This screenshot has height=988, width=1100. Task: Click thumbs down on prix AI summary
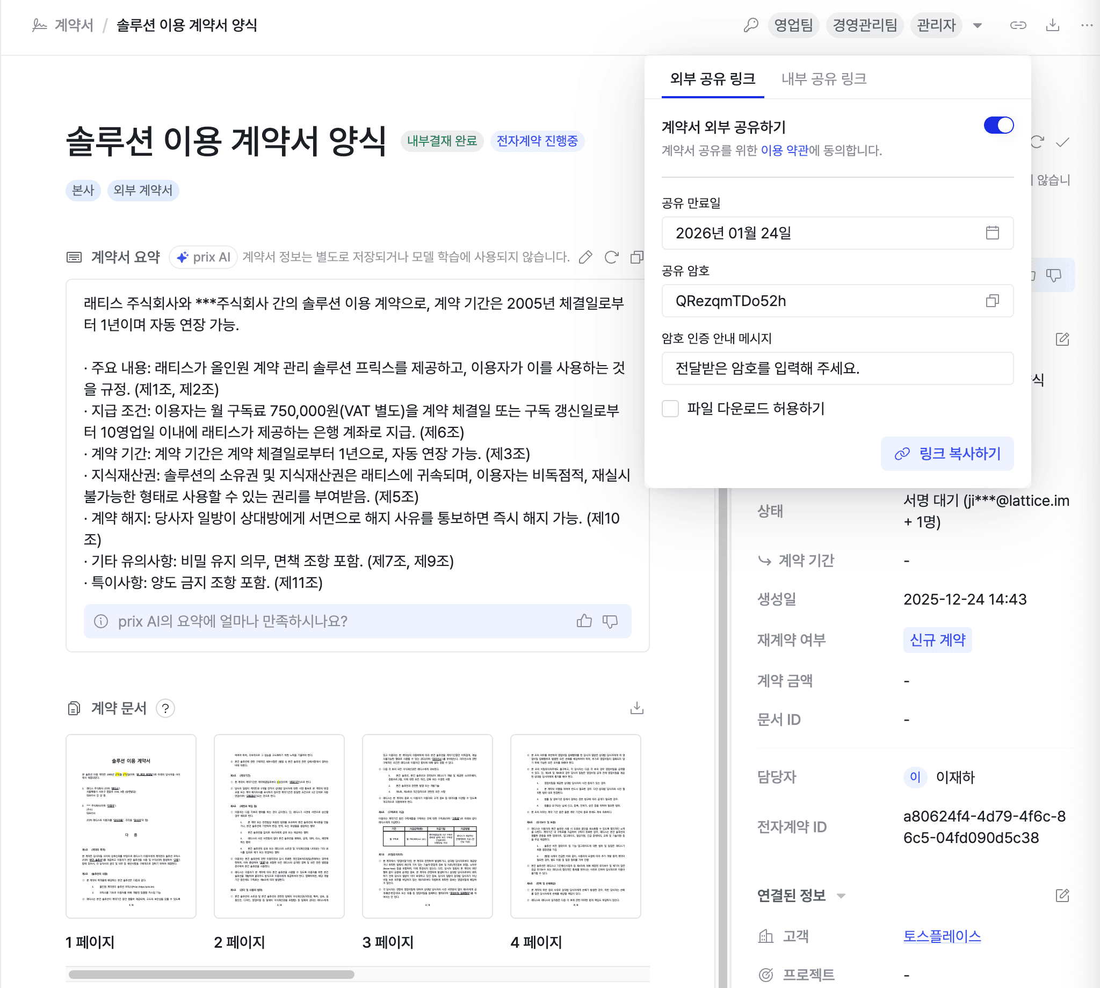[610, 621]
